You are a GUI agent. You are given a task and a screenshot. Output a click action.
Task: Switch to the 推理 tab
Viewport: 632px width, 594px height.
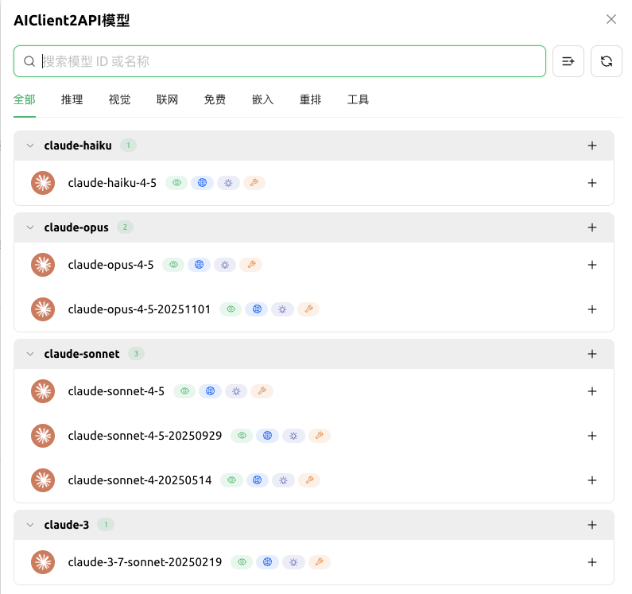72,100
